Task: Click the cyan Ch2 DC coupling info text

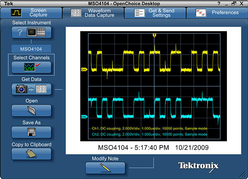Action: 150,134
